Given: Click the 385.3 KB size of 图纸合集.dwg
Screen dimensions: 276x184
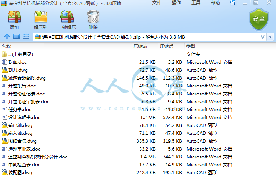Looking at the screenshot, I should coord(146,141).
